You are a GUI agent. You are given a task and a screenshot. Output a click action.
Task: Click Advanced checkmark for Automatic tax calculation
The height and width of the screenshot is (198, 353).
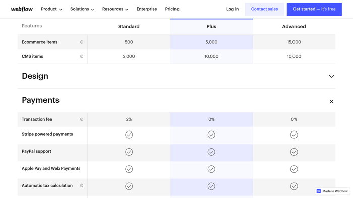point(294,186)
